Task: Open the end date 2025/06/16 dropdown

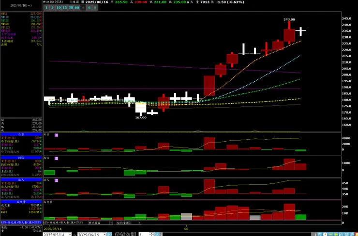Action: click(x=104, y=235)
